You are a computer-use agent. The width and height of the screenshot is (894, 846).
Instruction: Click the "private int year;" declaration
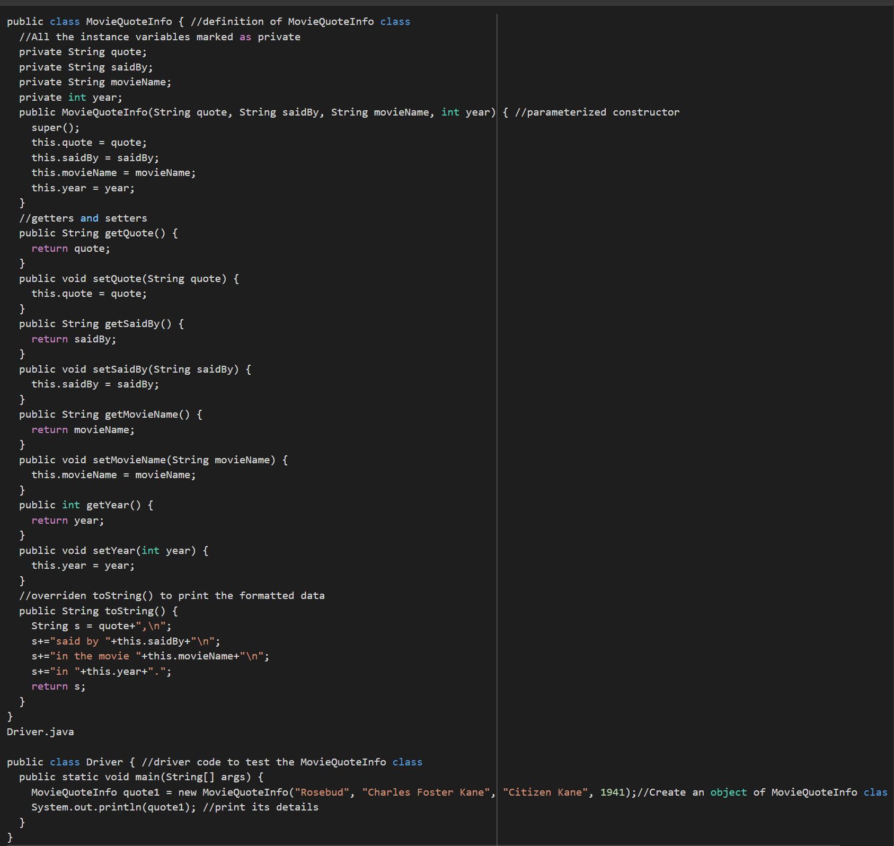tap(70, 98)
